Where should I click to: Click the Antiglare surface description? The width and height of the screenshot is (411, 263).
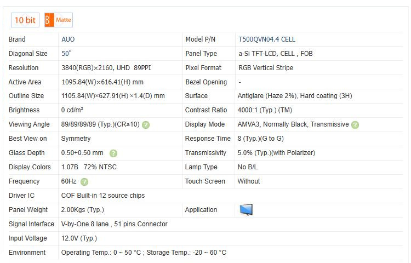click(x=294, y=96)
